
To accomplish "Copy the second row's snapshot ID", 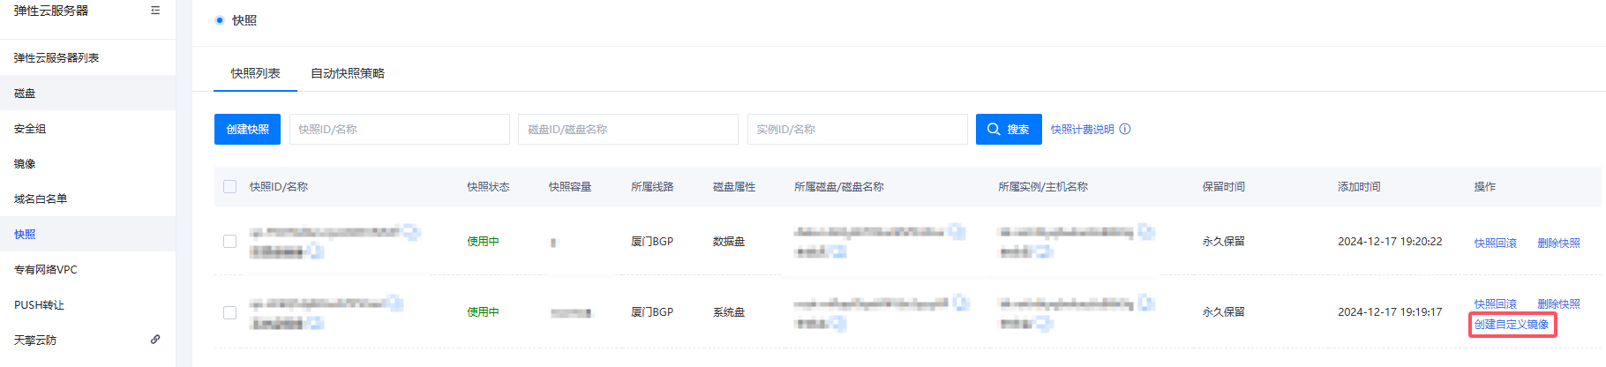I will click(394, 303).
